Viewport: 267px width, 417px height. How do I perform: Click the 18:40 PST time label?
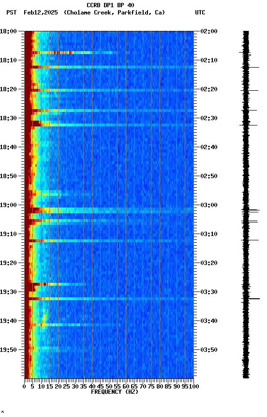(x=8, y=147)
